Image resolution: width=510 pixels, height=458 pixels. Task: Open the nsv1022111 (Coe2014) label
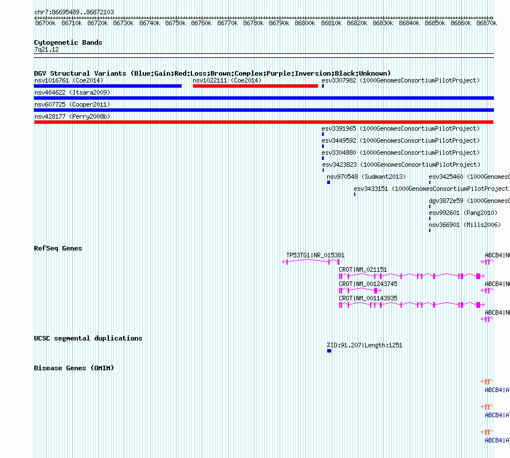(227, 80)
